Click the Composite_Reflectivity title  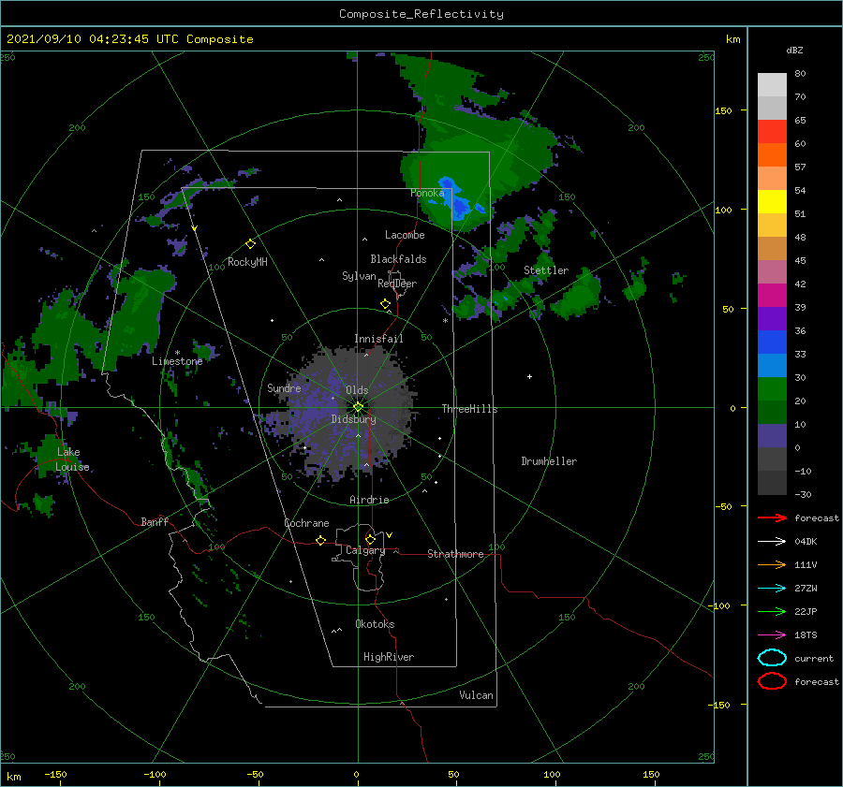pos(421,14)
